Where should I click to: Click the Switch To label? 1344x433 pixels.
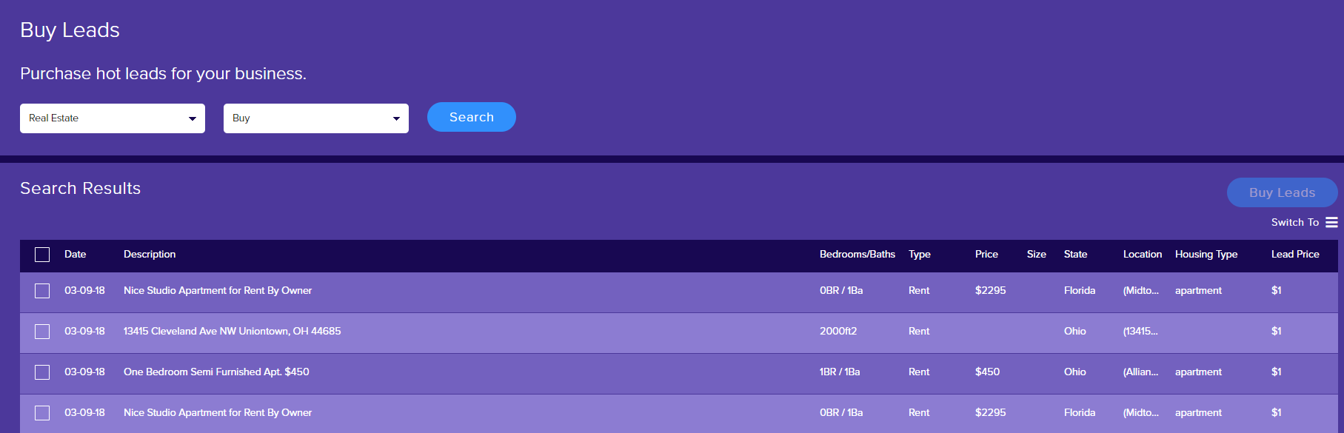tap(1295, 222)
